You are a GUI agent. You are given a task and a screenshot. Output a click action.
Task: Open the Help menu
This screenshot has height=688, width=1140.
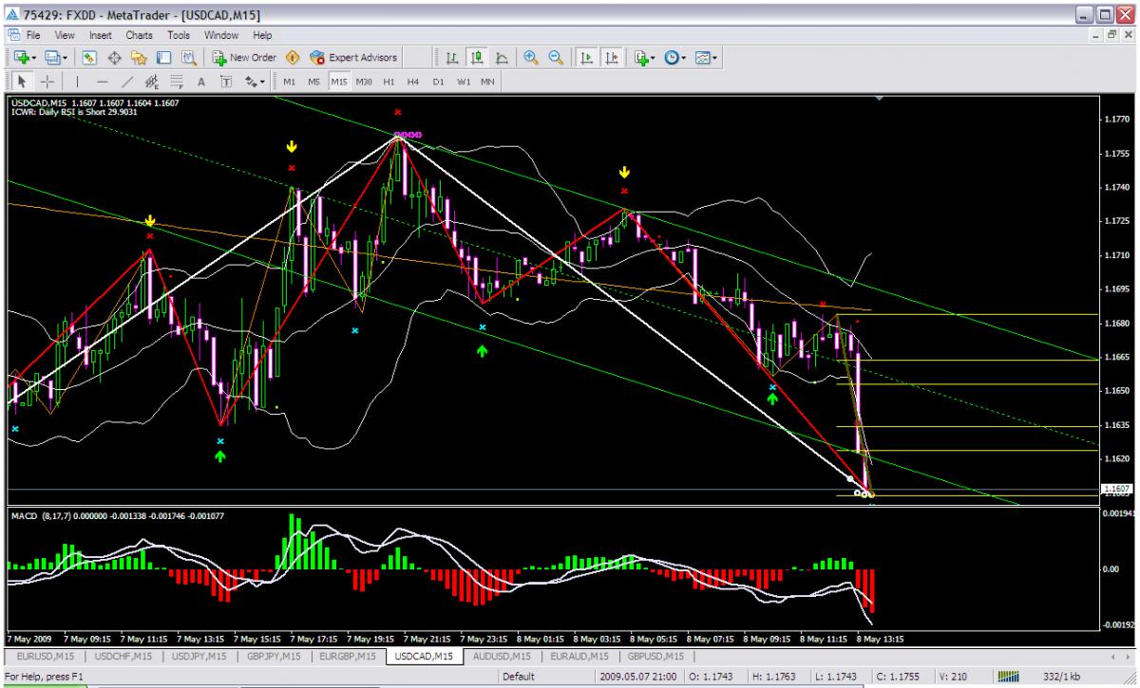point(262,35)
